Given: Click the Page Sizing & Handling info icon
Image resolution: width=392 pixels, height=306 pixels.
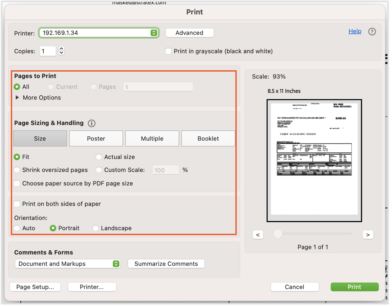Looking at the screenshot, I should [91, 123].
